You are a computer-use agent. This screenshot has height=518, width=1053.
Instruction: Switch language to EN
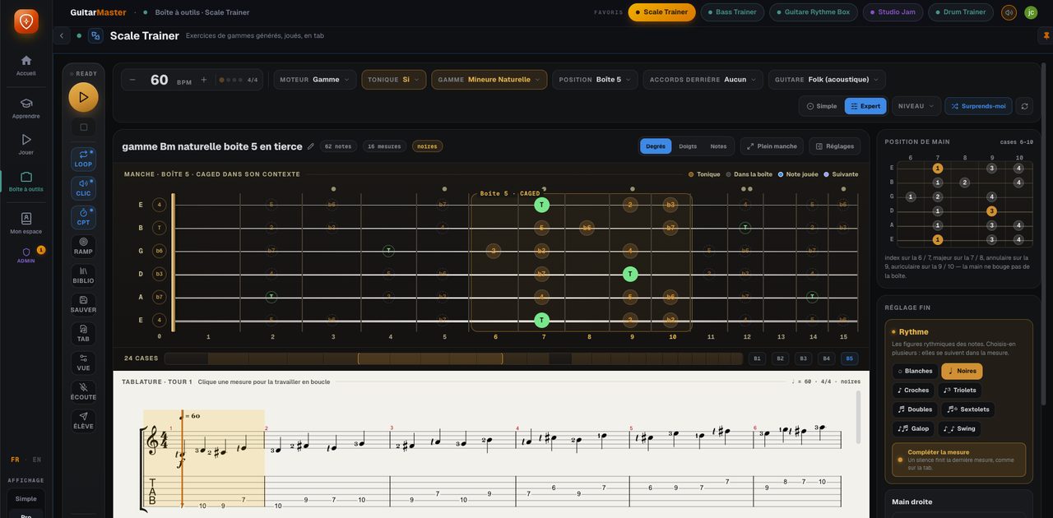tap(37, 460)
